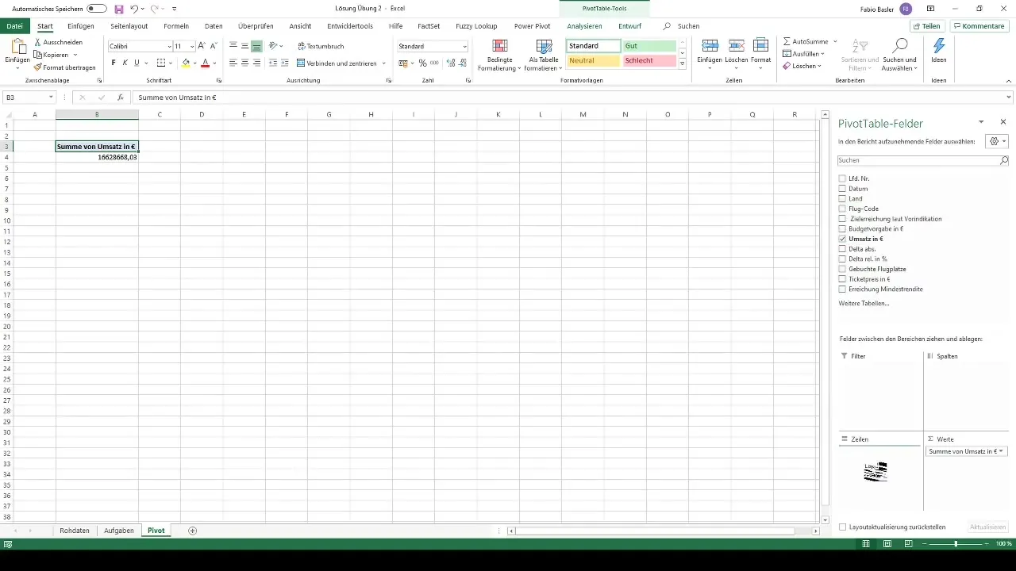Screen dimensions: 1016x571
Task: Open the Analysieren ribbon tab
Action: coord(584,26)
